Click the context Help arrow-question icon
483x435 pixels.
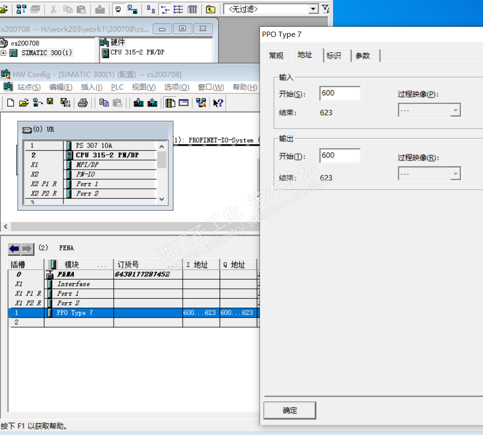pos(218,103)
